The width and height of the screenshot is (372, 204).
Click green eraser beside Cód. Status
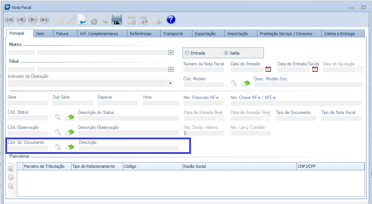point(70,117)
